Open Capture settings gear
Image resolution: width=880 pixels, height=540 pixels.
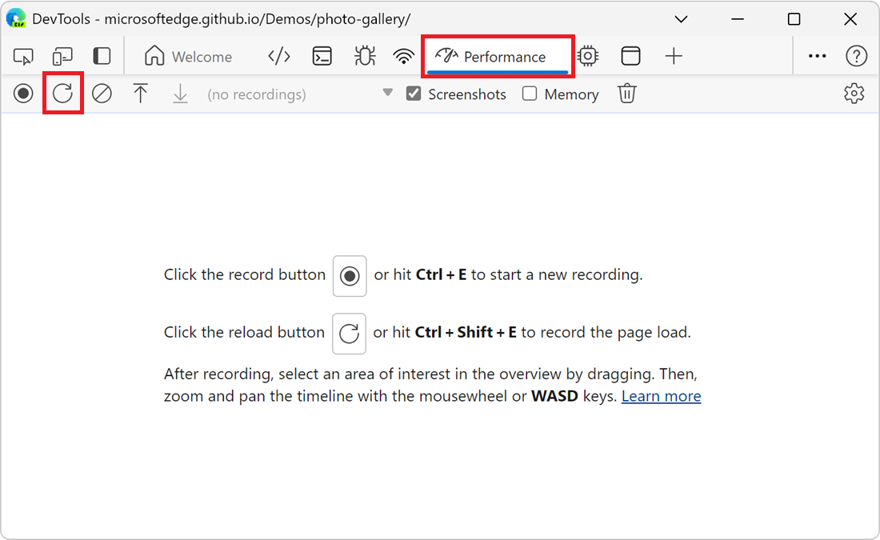pyautogui.click(x=854, y=94)
